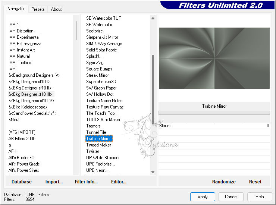Select VM Instant Art category
The image size is (276, 205).
coord(22,50)
